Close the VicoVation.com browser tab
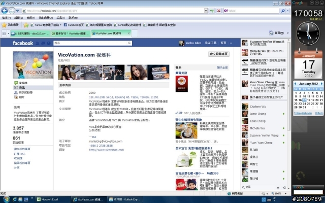325x203 pixels. point(128,33)
